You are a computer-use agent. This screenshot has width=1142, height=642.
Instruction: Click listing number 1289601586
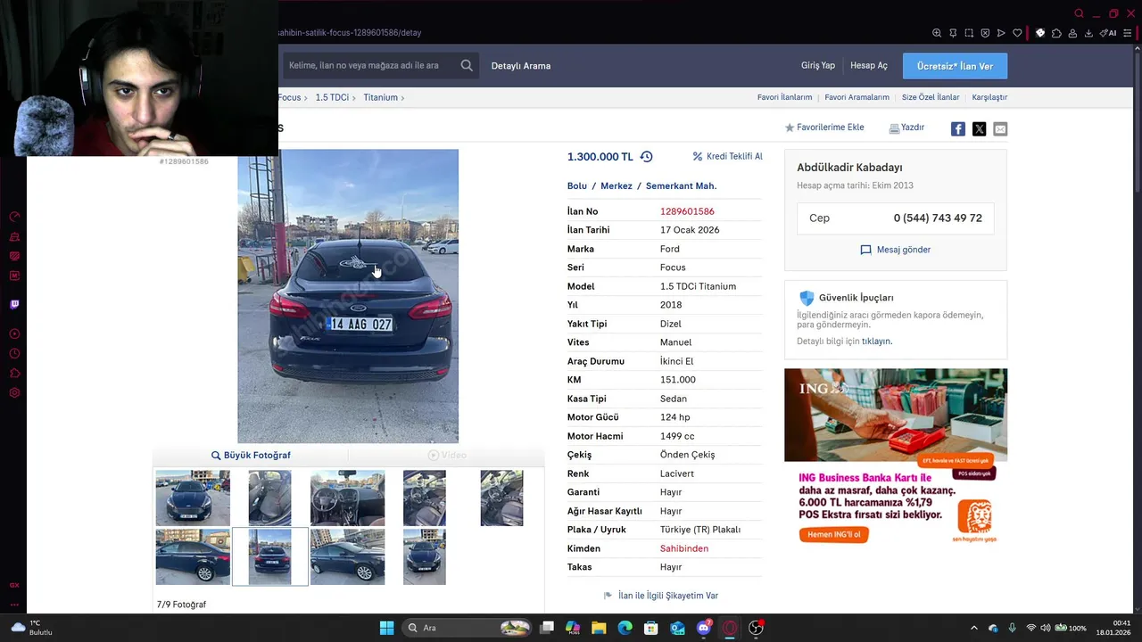[x=687, y=211]
